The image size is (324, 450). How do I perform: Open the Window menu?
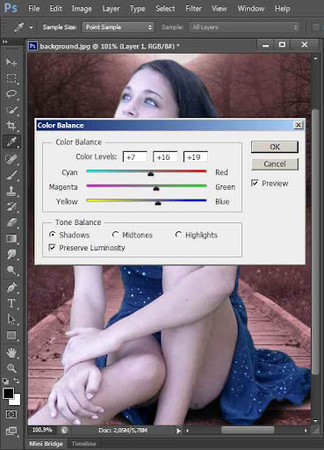coord(251,9)
